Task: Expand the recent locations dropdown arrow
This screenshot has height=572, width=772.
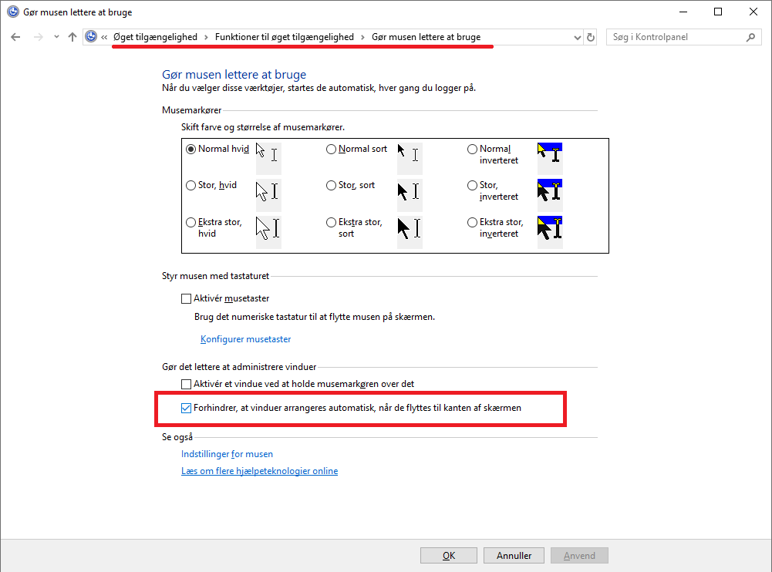Action: click(56, 37)
